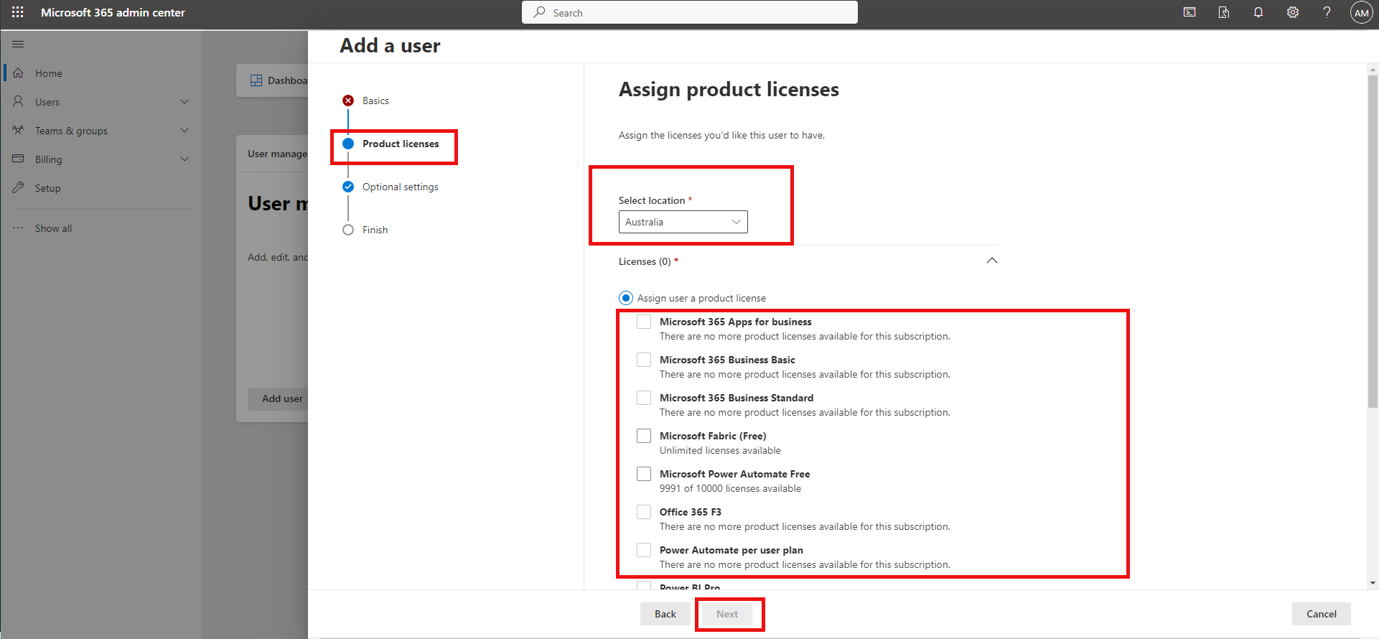Screen dimensions: 1379x639
Task: Click the panel's vertical scrollbar thumb
Action: pos(1373,241)
